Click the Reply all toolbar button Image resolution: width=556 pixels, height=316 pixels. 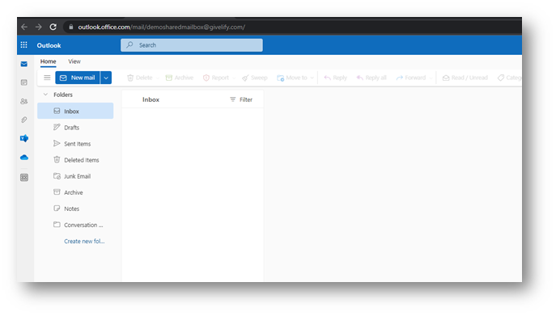click(371, 78)
